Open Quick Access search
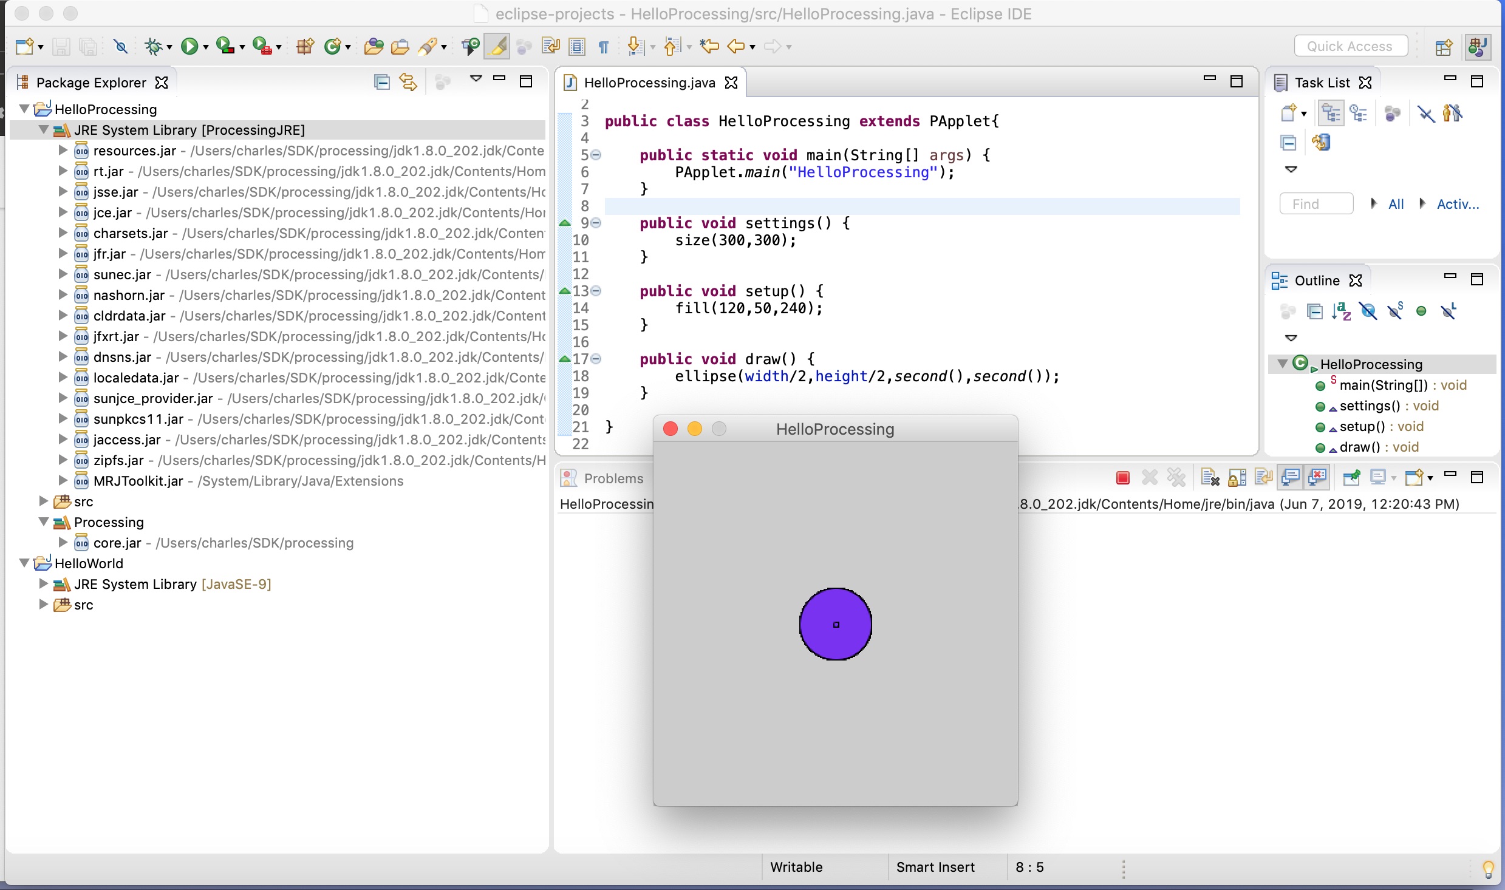Viewport: 1505px width, 890px height. [x=1351, y=46]
